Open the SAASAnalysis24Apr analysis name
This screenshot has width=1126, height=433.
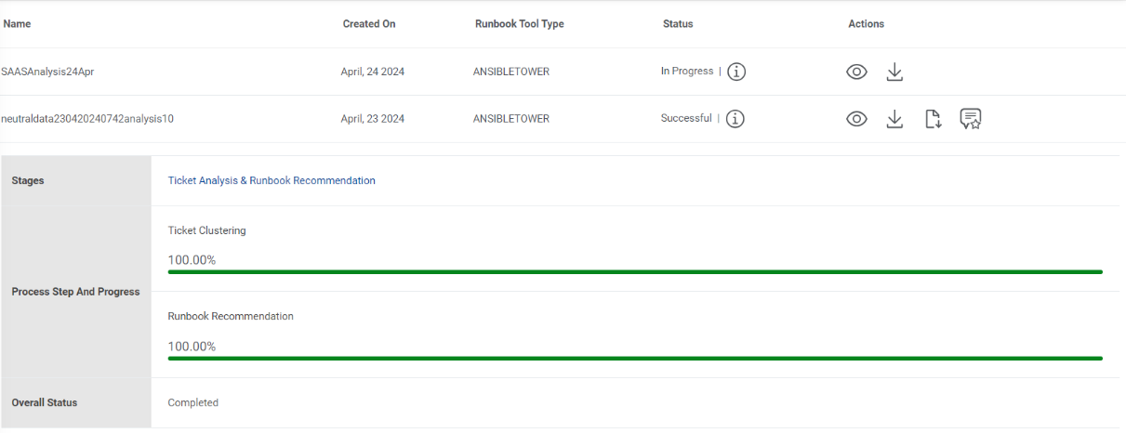coord(47,72)
